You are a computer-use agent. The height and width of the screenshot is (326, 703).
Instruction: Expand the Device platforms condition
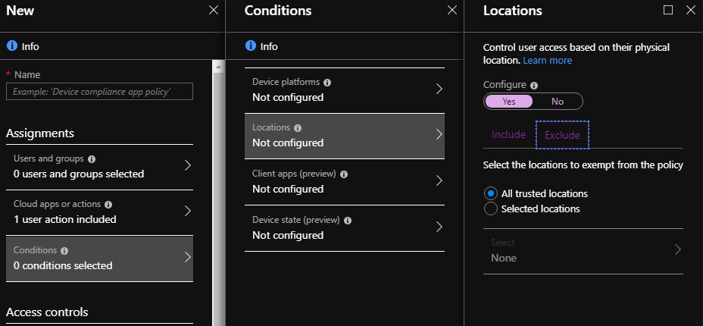click(x=345, y=89)
